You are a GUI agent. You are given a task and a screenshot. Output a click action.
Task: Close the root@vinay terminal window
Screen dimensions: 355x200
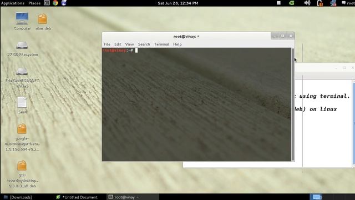(x=291, y=36)
